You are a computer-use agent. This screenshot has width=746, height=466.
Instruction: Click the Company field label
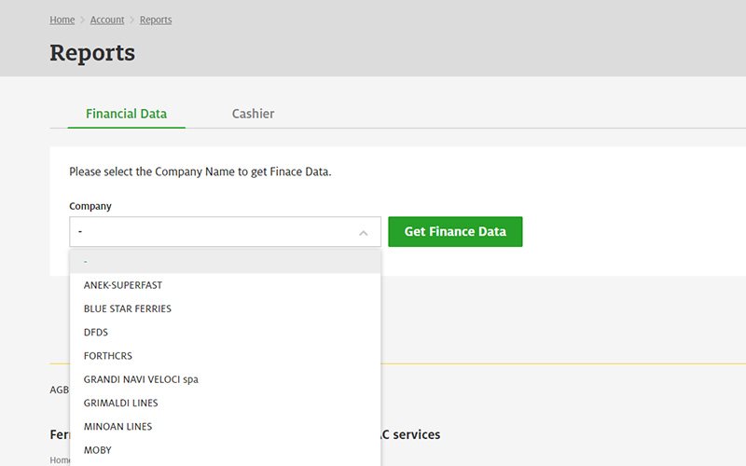click(90, 206)
